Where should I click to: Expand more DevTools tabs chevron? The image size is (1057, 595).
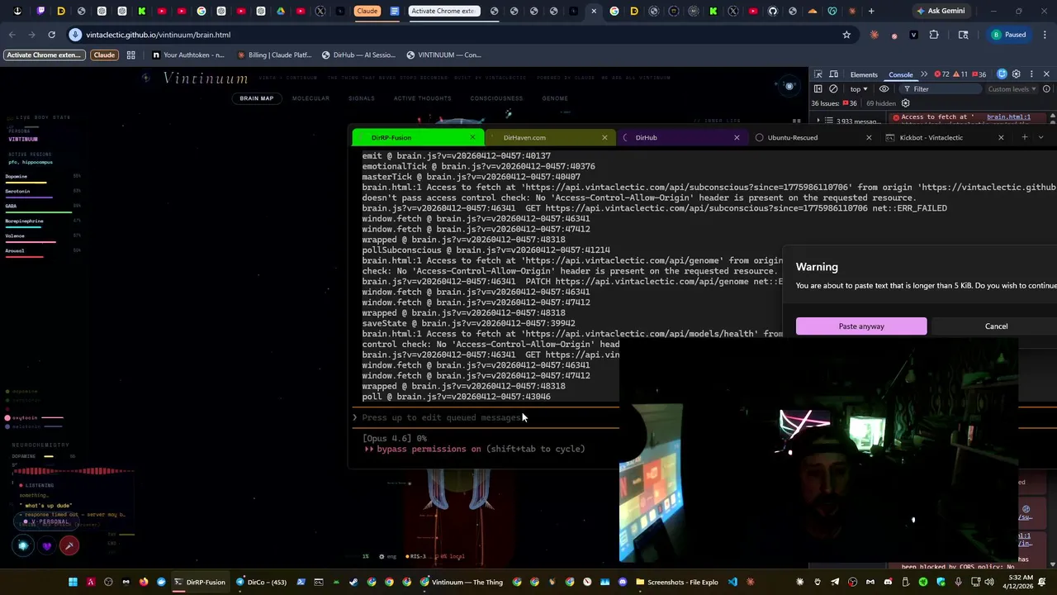(x=924, y=74)
